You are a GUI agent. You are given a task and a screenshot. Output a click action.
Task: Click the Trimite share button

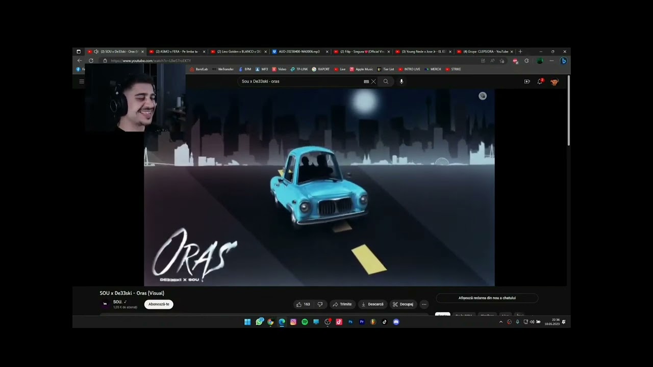click(x=342, y=304)
